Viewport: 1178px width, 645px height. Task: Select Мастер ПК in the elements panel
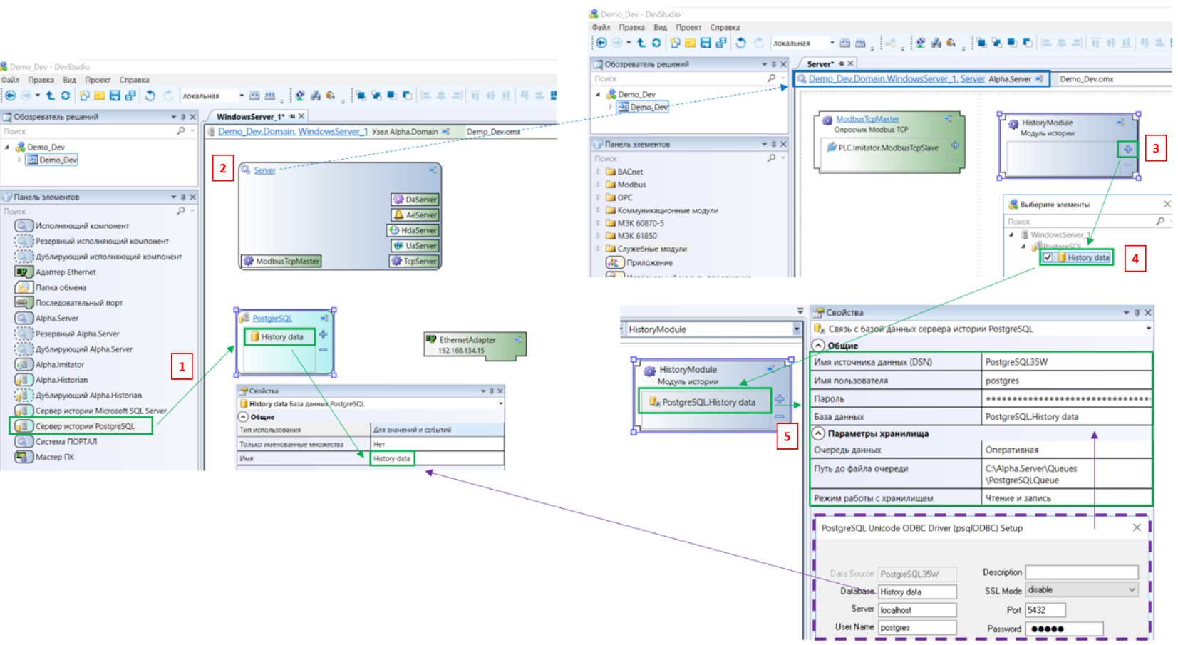click(x=45, y=457)
